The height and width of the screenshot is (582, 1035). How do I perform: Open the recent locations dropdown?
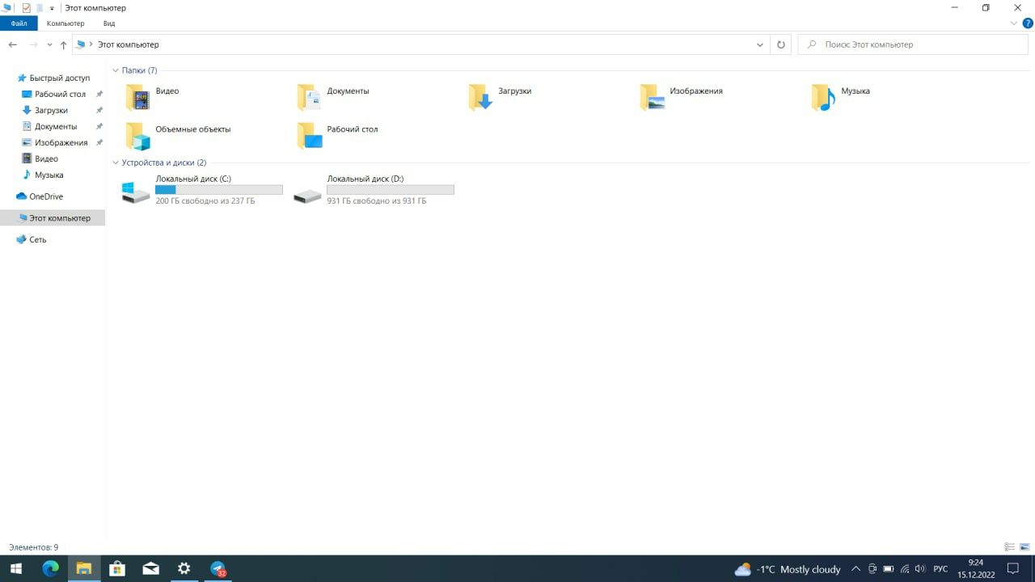49,45
